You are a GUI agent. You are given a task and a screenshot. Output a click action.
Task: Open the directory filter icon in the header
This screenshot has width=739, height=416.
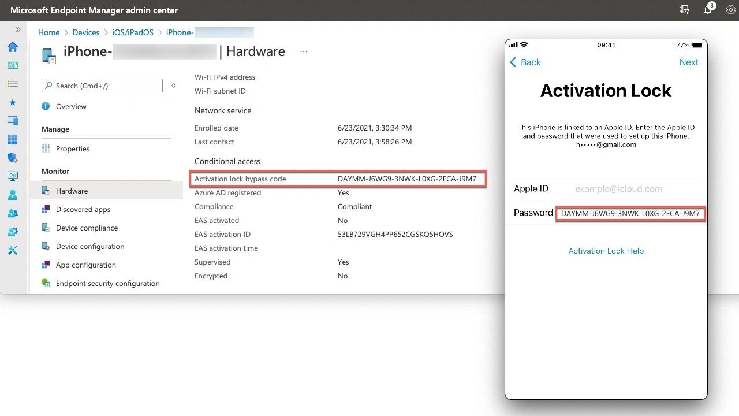(x=685, y=10)
